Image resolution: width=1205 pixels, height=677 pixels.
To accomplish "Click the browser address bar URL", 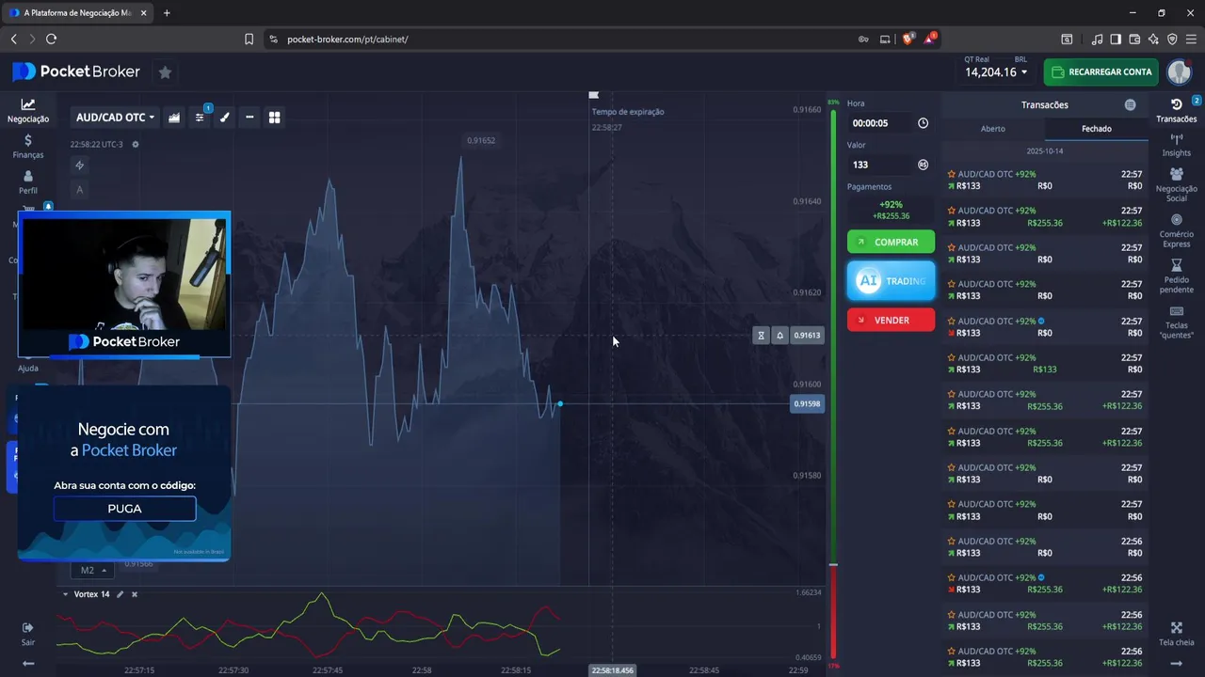I will click(347, 39).
